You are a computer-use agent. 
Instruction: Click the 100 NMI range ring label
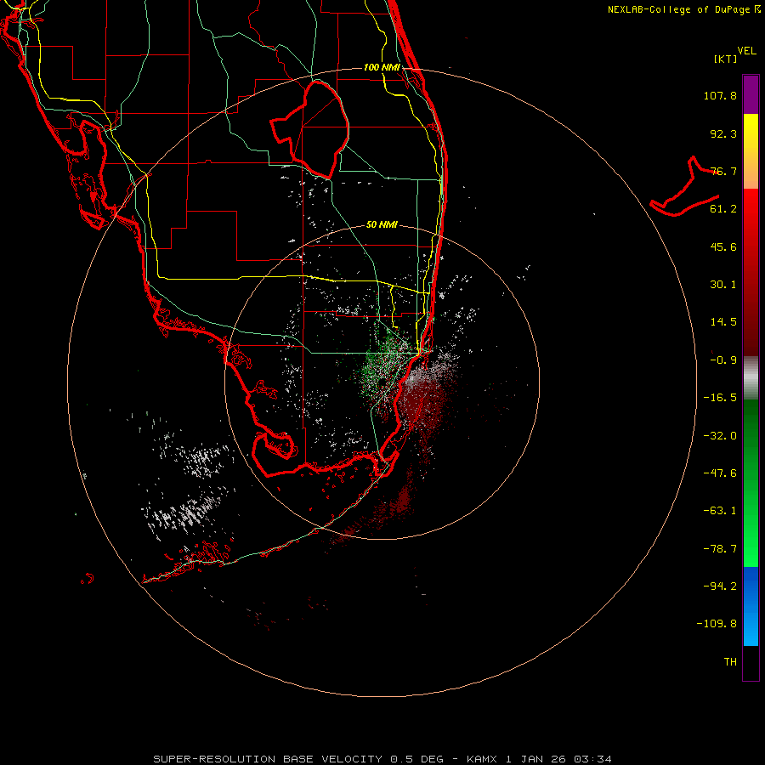click(x=382, y=67)
